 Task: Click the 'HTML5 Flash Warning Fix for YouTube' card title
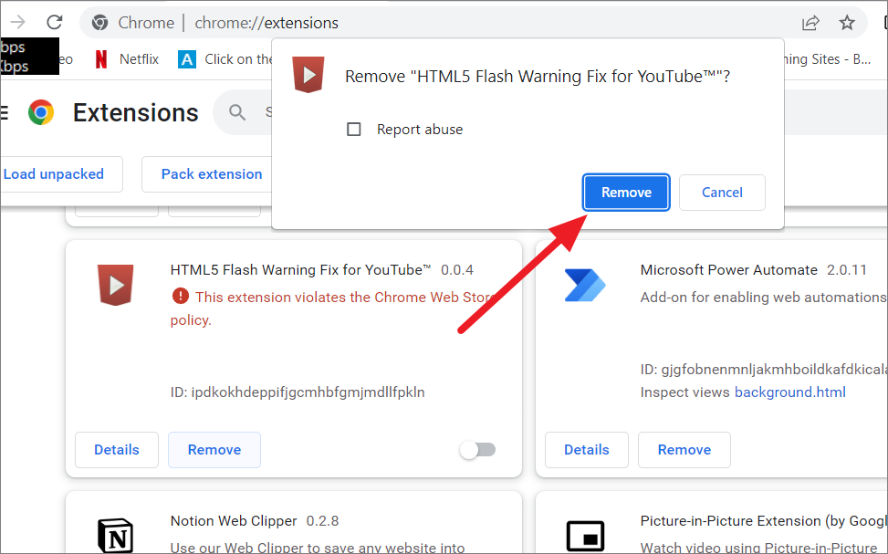pos(301,269)
